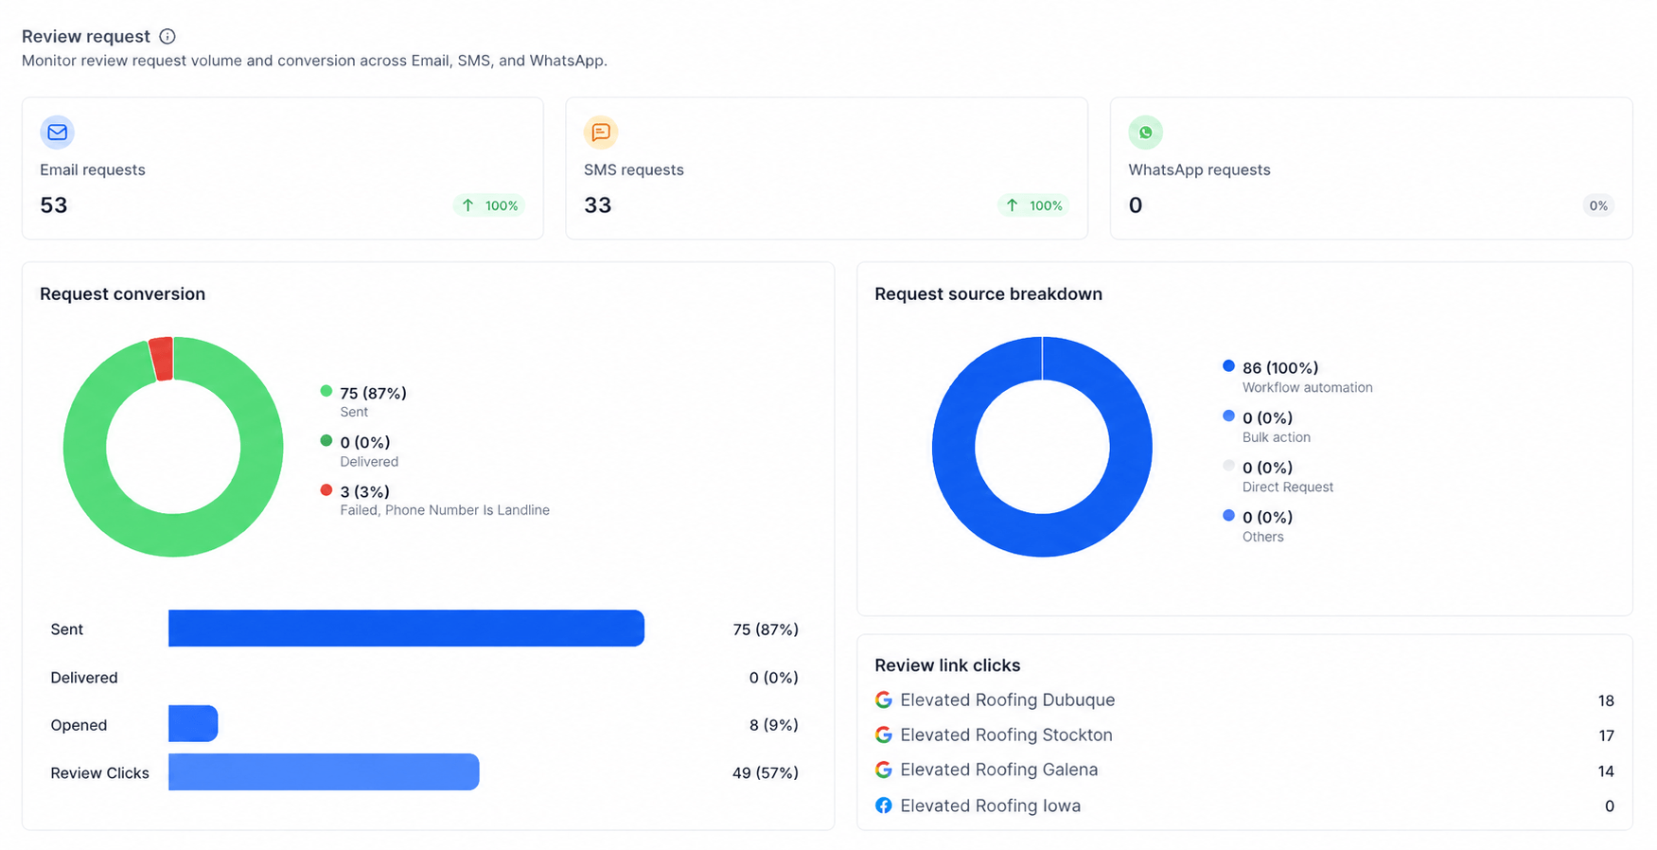The width and height of the screenshot is (1657, 850).
Task: Click the info icon beside Review request
Action: tap(167, 36)
